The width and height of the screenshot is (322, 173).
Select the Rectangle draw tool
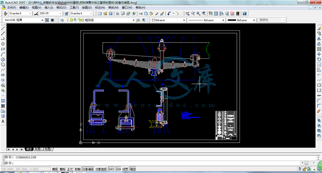pyautogui.click(x=3, y=49)
